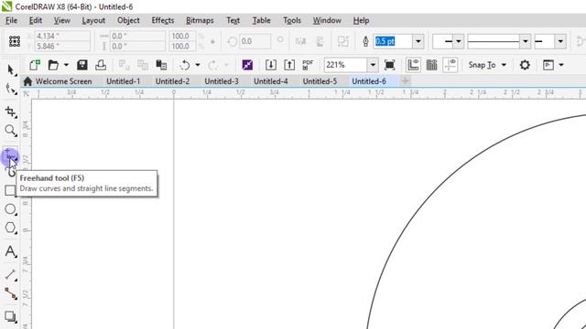Click the Export icon

(x=289, y=65)
